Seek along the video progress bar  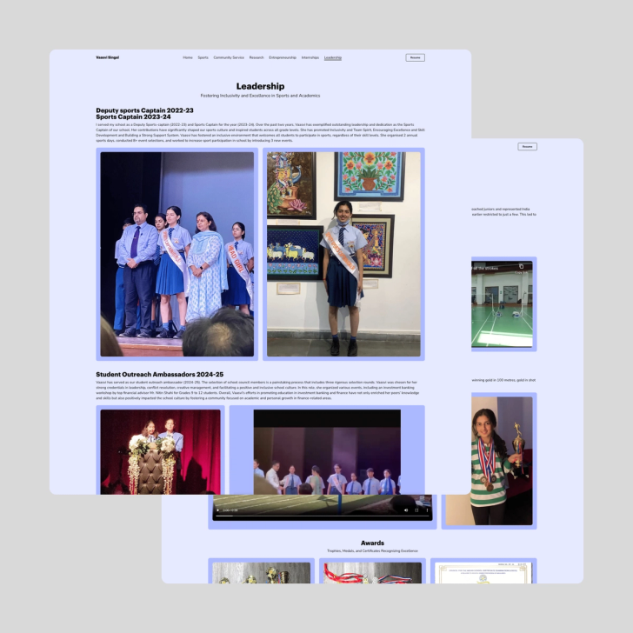click(322, 516)
